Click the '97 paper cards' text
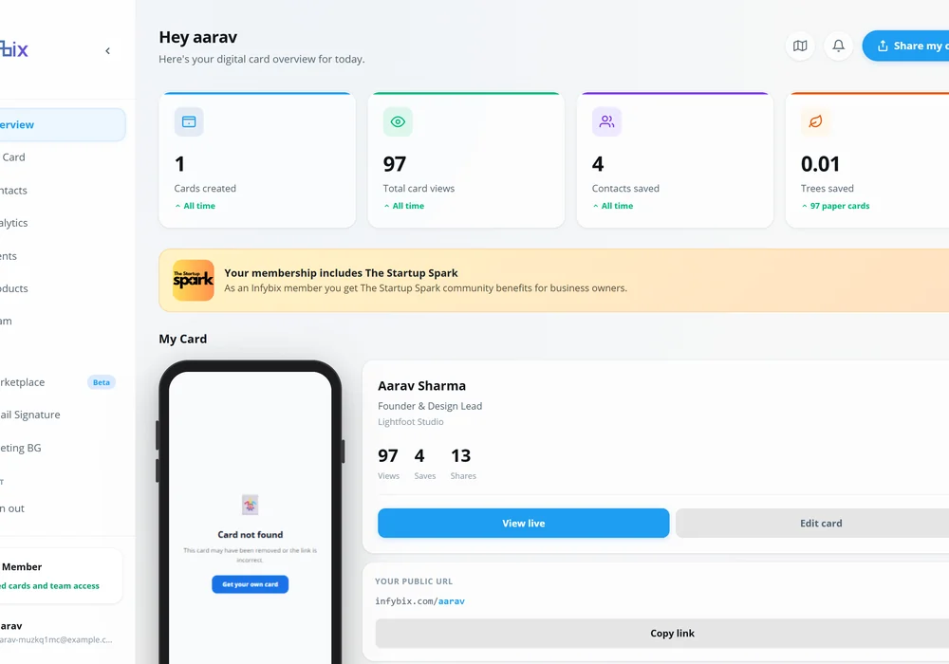Image resolution: width=949 pixels, height=664 pixels. [x=840, y=206]
